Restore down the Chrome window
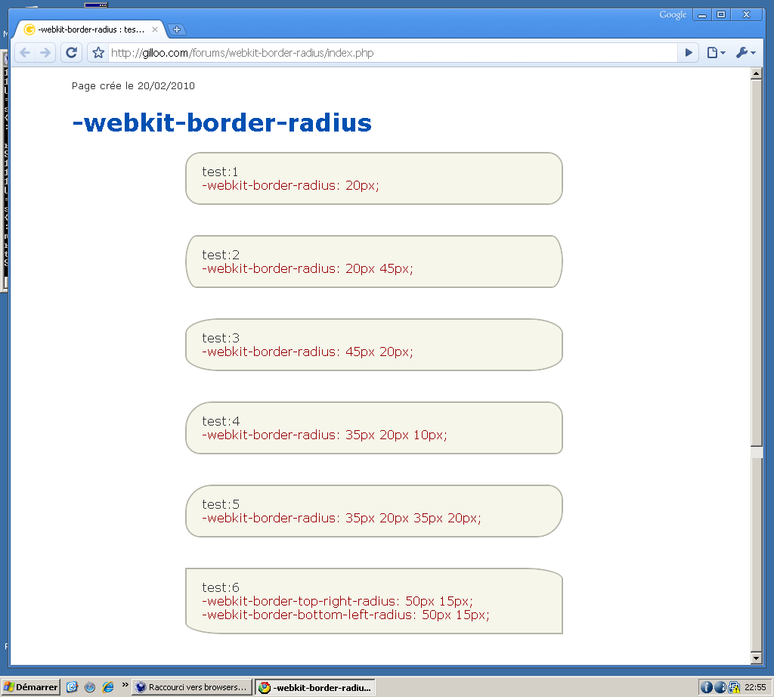774x697 pixels. coord(721,15)
